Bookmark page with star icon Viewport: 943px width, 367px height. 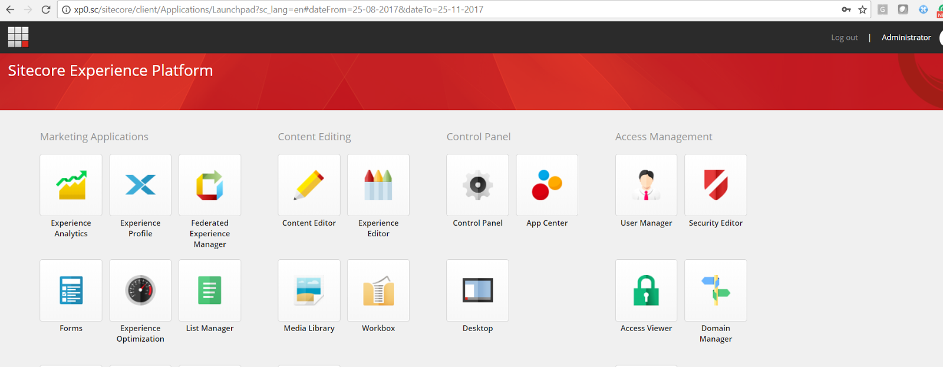point(862,9)
